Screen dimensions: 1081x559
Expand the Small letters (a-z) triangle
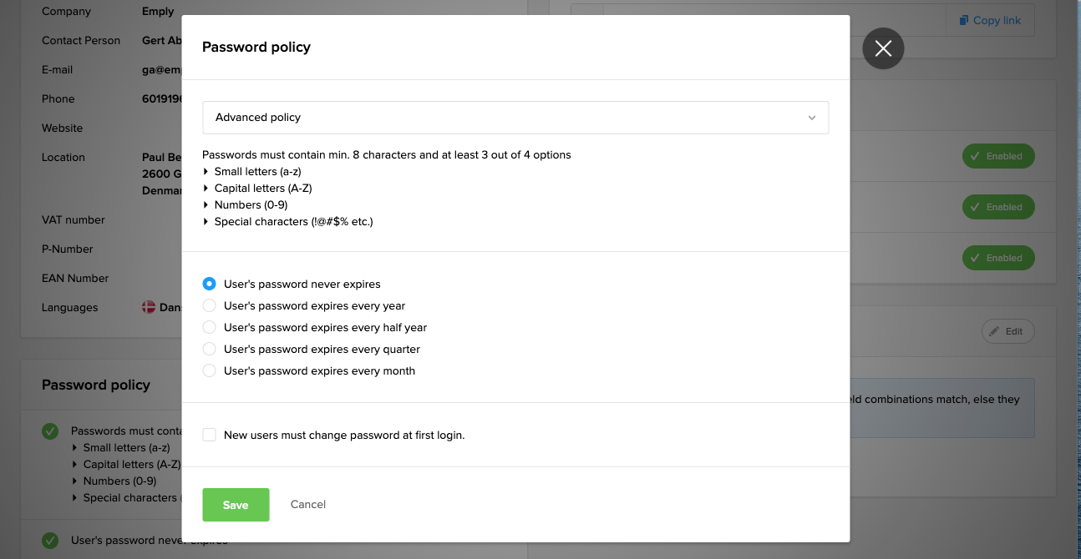click(x=206, y=172)
